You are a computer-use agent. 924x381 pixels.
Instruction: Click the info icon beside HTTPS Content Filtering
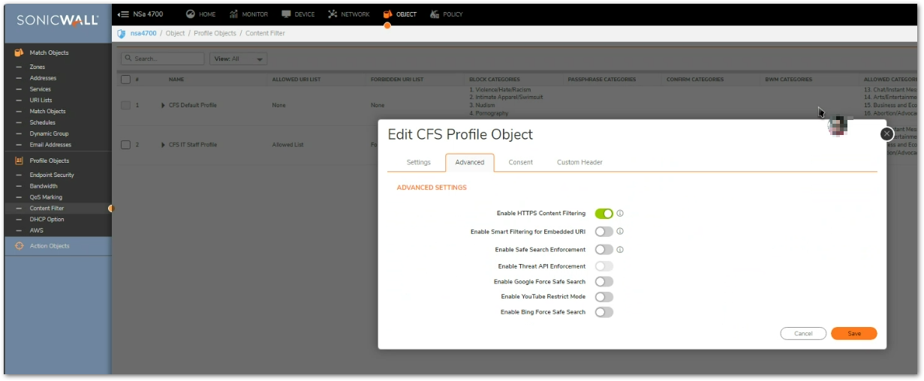621,214
